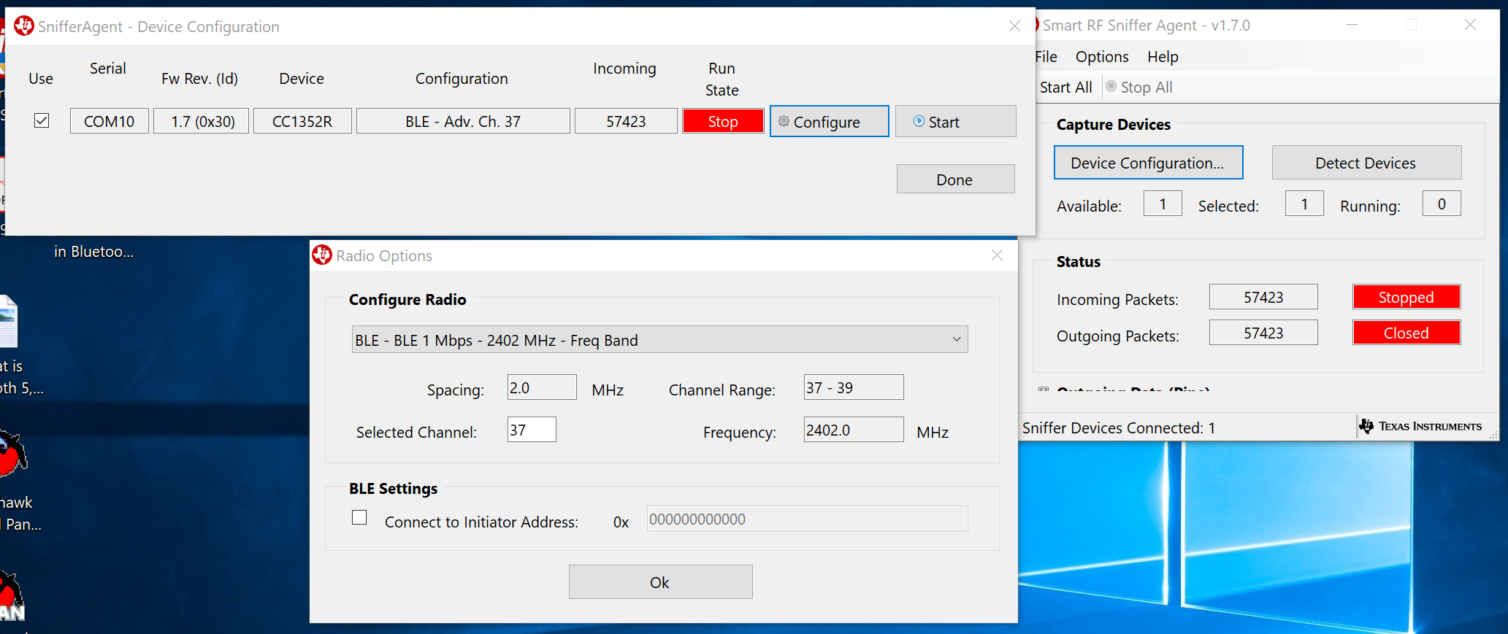
Task: Click the Configure button for CC1352R
Action: 830,121
